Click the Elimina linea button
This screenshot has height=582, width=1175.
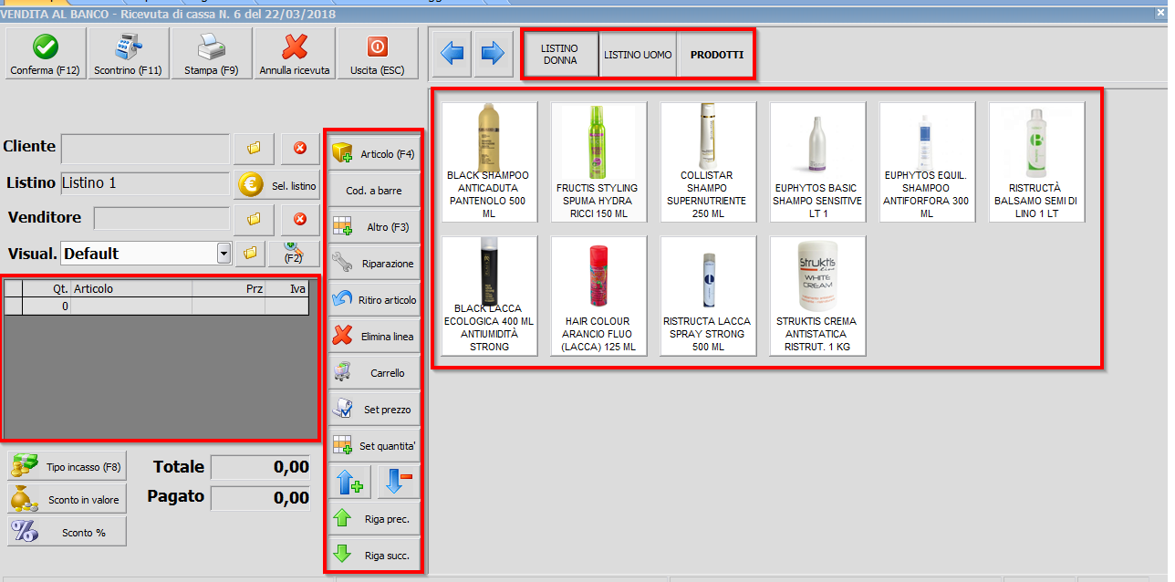tap(373, 337)
